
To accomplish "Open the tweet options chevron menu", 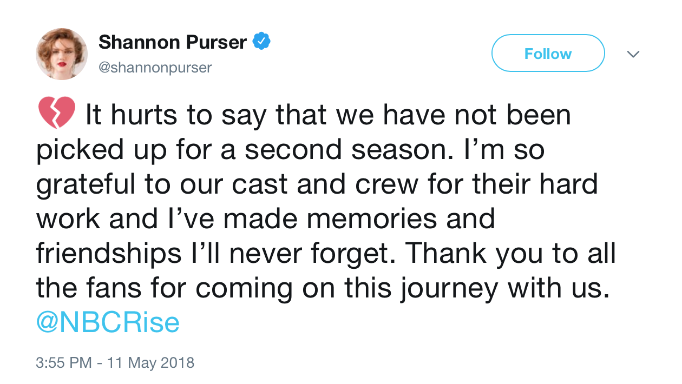I will coord(633,54).
